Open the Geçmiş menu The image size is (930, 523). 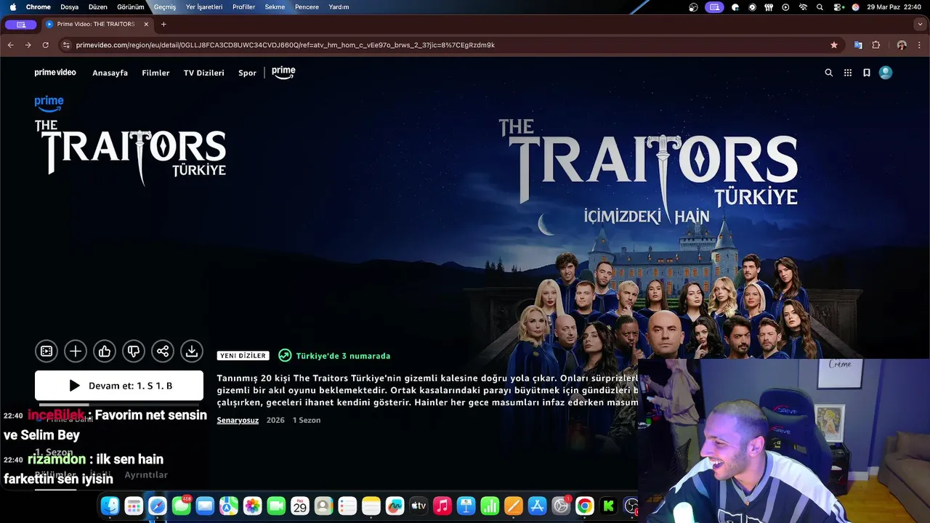[165, 7]
